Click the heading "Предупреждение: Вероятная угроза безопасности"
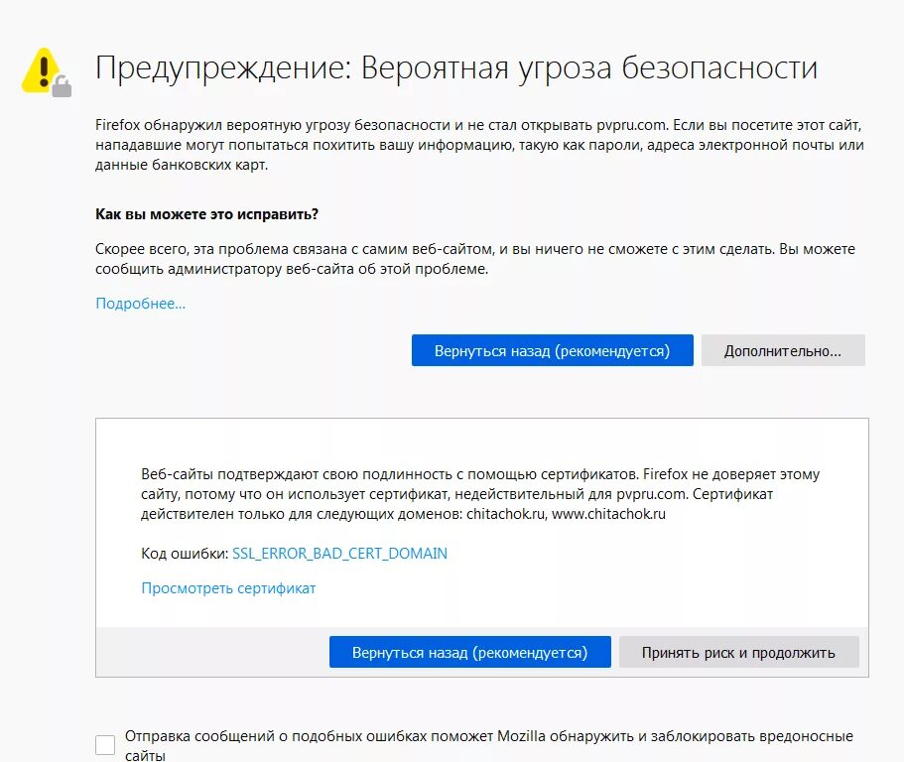 456,67
